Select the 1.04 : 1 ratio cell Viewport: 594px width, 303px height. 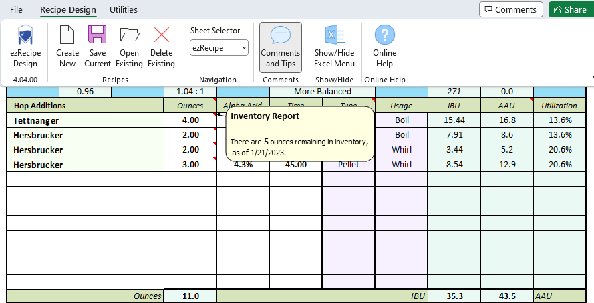coord(190,92)
